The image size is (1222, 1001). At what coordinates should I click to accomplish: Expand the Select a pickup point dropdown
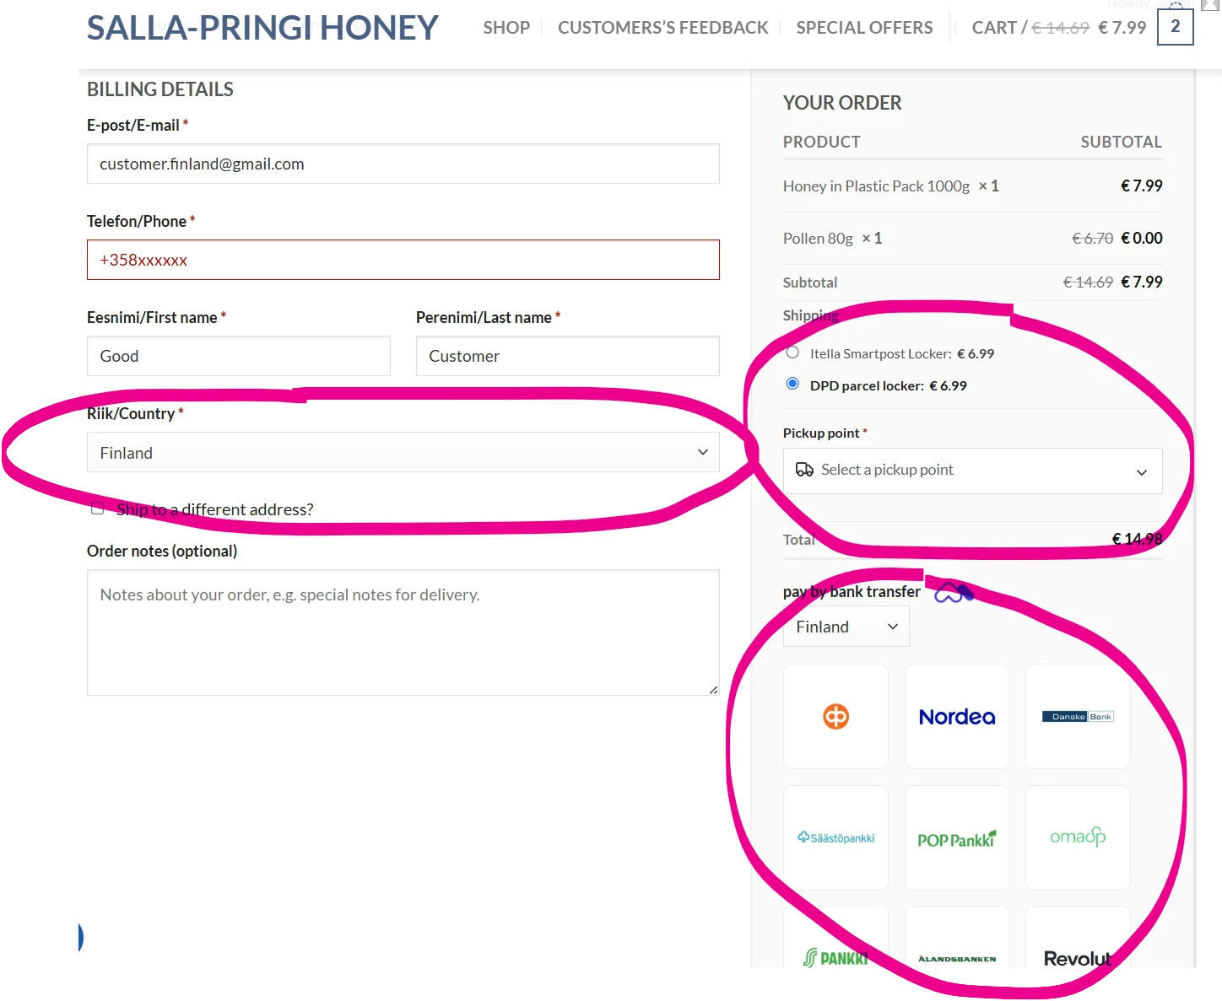pos(972,471)
